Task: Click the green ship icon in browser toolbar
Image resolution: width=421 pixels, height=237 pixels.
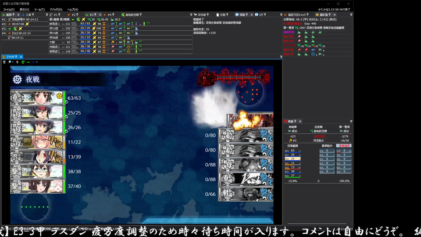Action: click(28, 62)
